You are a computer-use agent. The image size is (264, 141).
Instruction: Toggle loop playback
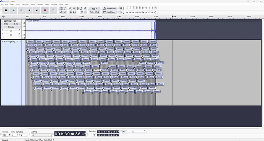pyautogui.click(x=53, y=10)
